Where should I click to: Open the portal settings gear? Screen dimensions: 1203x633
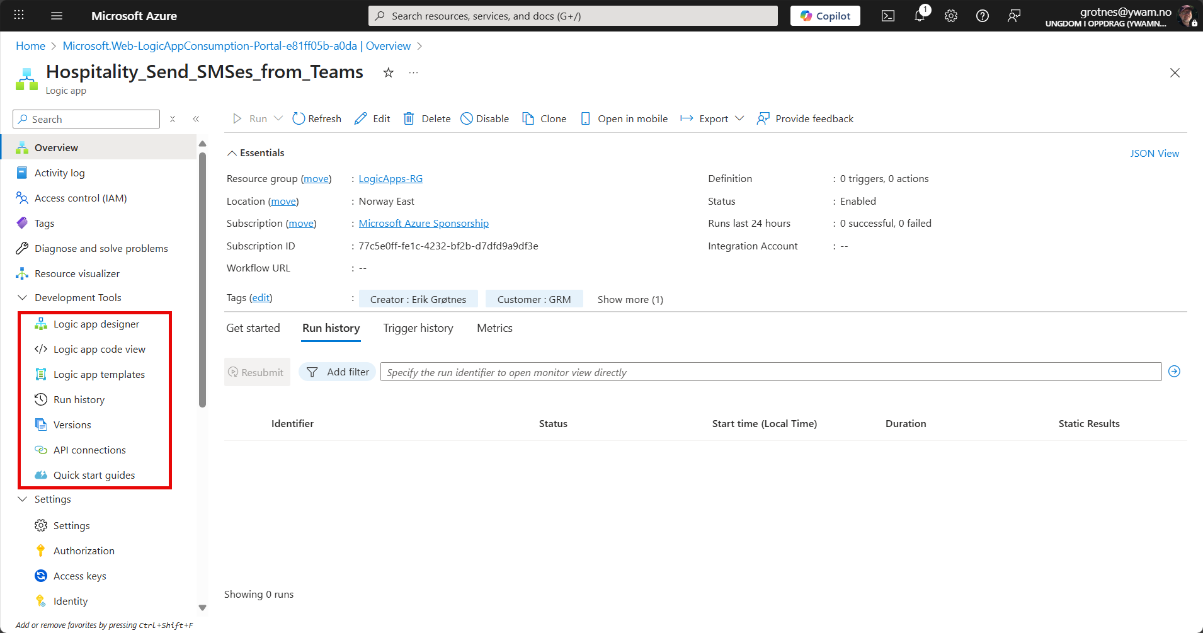coord(951,16)
